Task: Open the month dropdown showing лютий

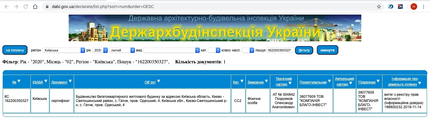Action: (x=122, y=50)
